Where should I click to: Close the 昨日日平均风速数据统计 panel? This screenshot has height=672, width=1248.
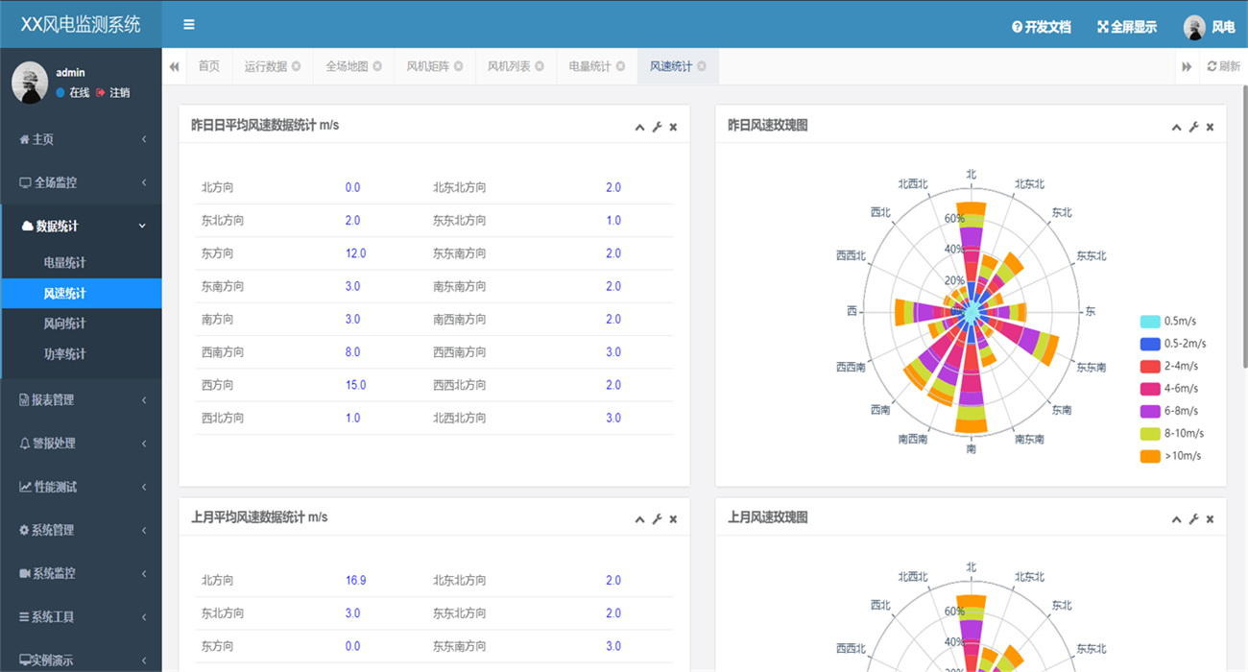coord(673,127)
